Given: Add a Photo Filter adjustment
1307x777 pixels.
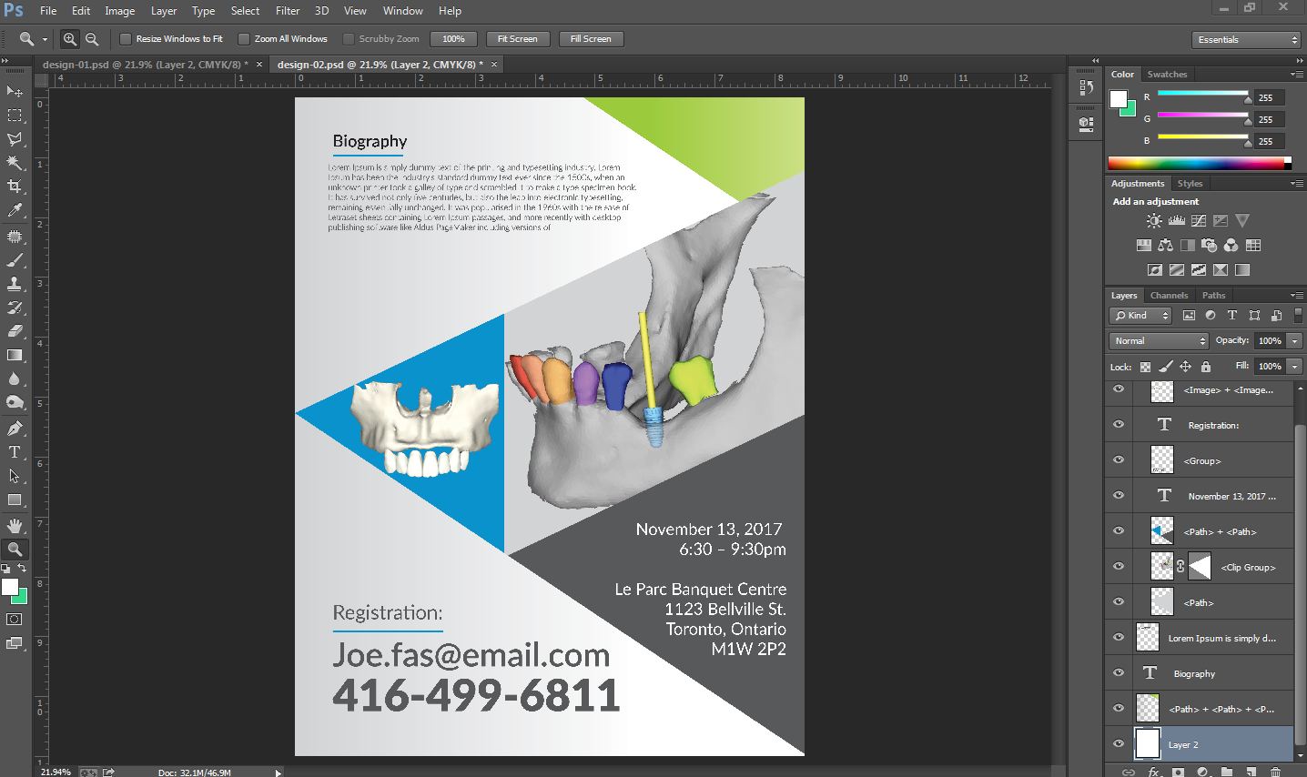Looking at the screenshot, I should pyautogui.click(x=1210, y=245).
